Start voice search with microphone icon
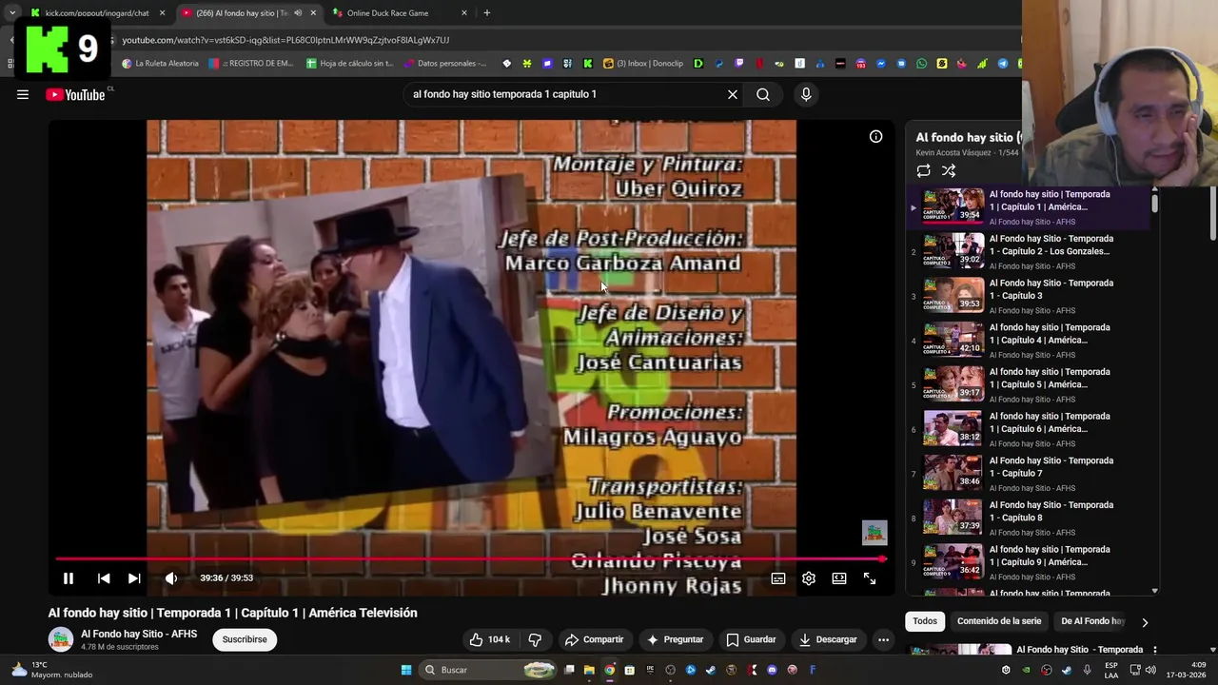 point(806,94)
